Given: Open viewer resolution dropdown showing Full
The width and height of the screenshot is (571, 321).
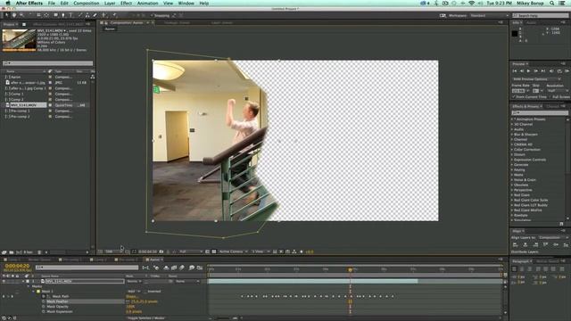Looking at the screenshot, I should (190, 251).
